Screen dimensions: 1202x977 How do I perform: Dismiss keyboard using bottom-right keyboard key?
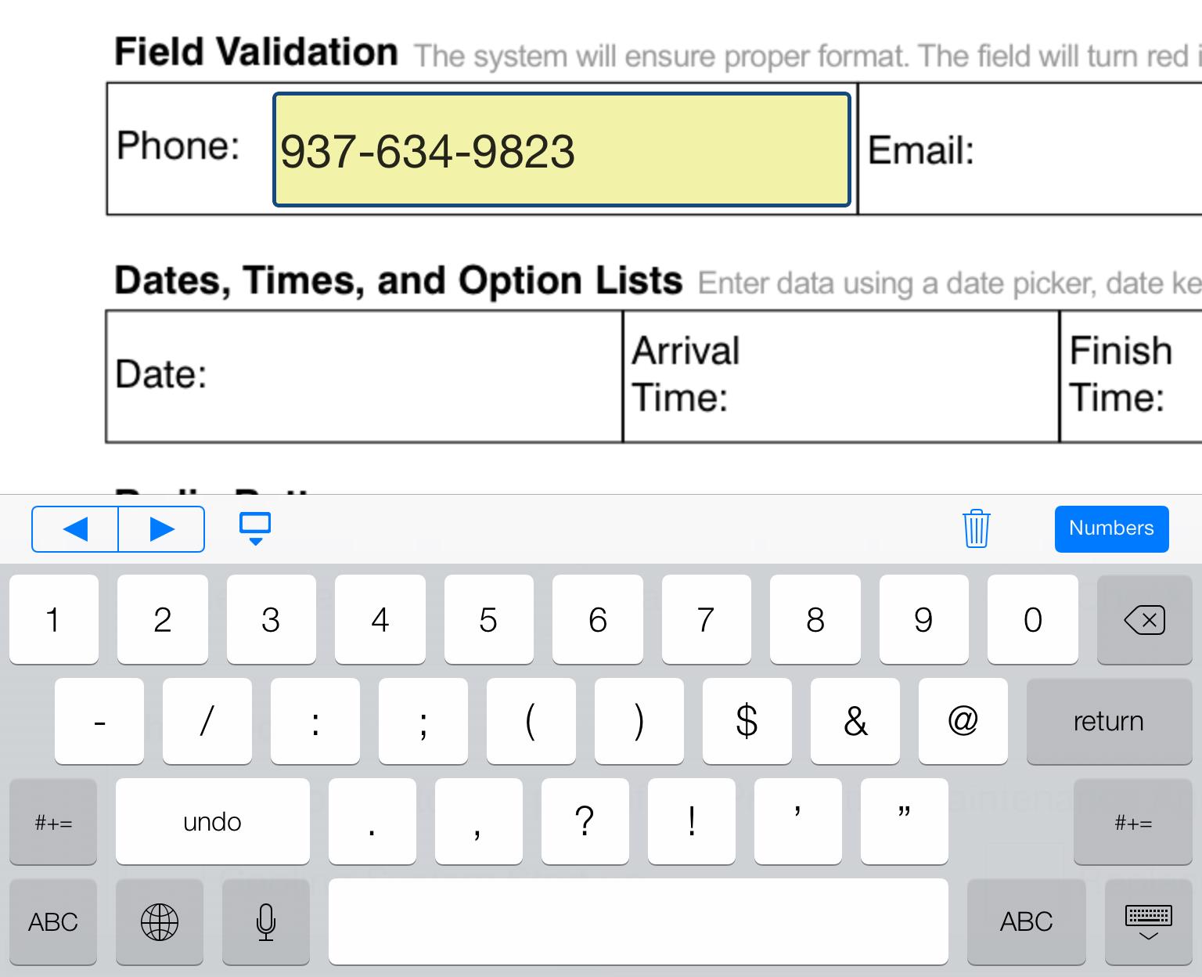[1148, 921]
